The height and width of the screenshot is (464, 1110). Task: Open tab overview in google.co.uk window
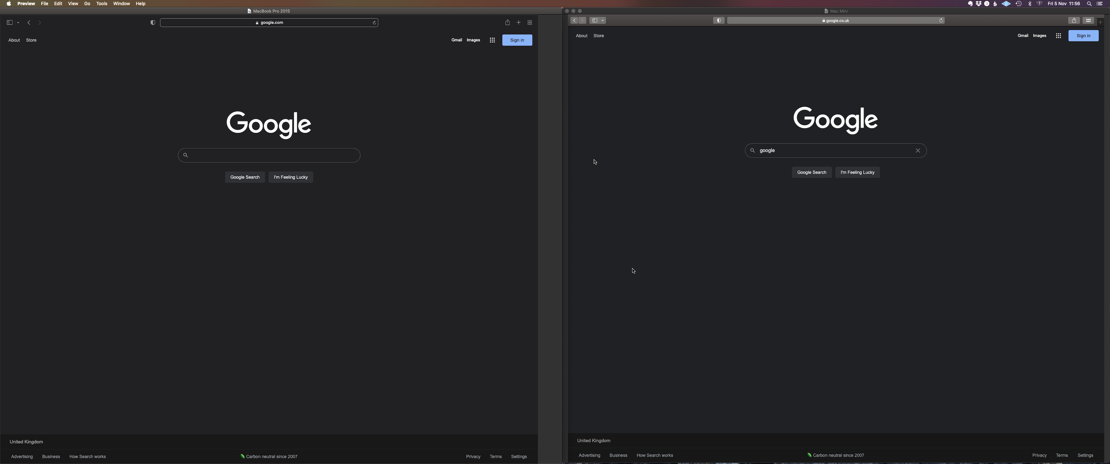[1088, 21]
